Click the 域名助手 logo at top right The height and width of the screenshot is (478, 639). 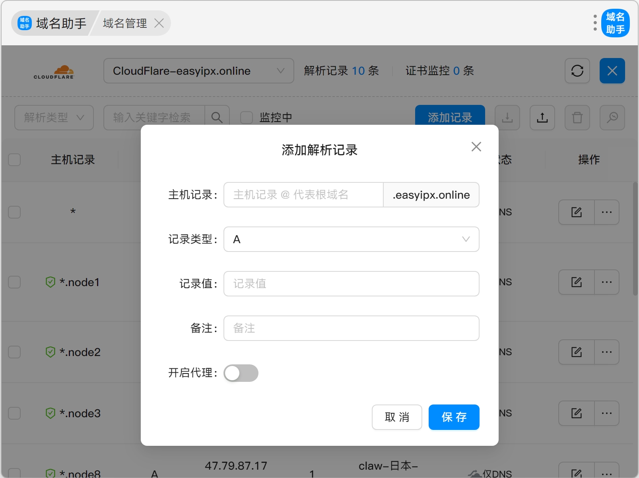[x=615, y=23]
